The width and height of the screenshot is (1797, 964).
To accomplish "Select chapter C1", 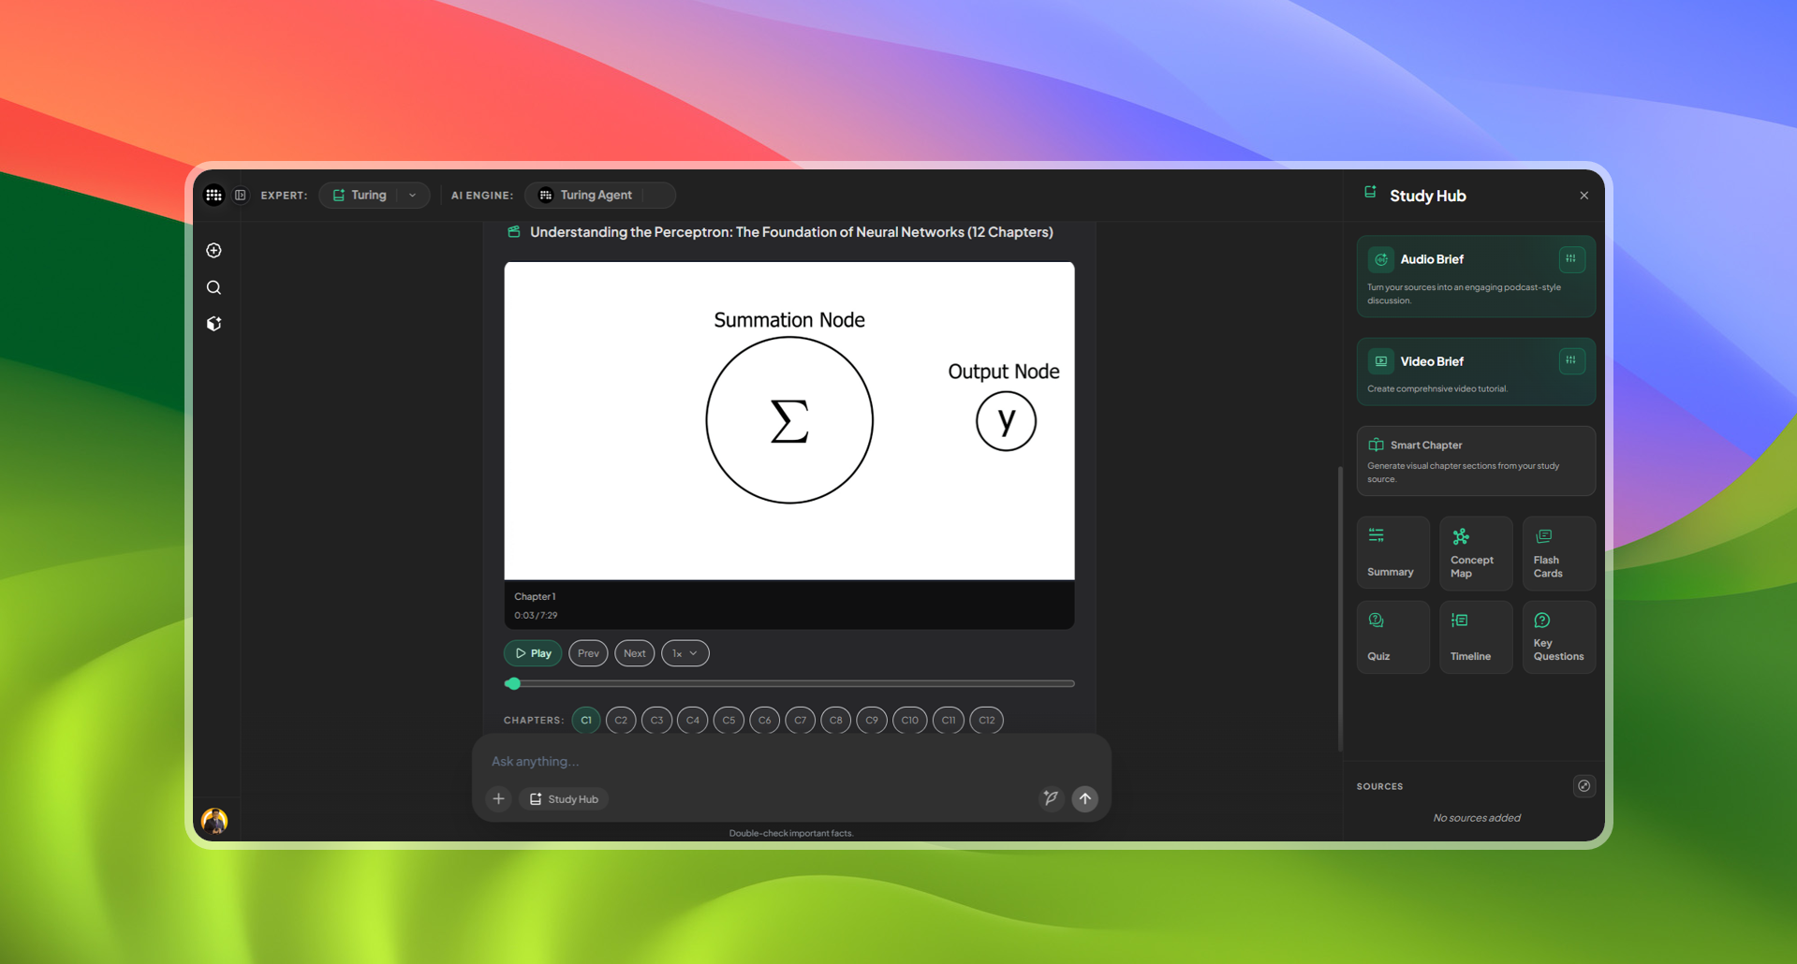I will click(586, 720).
